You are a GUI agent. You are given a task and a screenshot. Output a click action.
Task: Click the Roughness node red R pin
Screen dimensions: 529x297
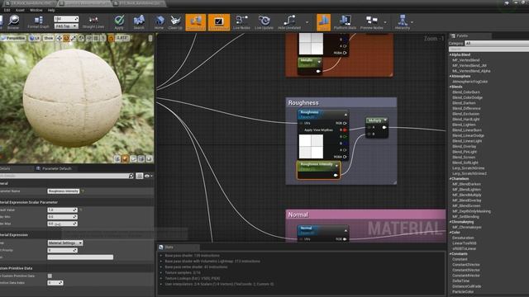point(345,130)
